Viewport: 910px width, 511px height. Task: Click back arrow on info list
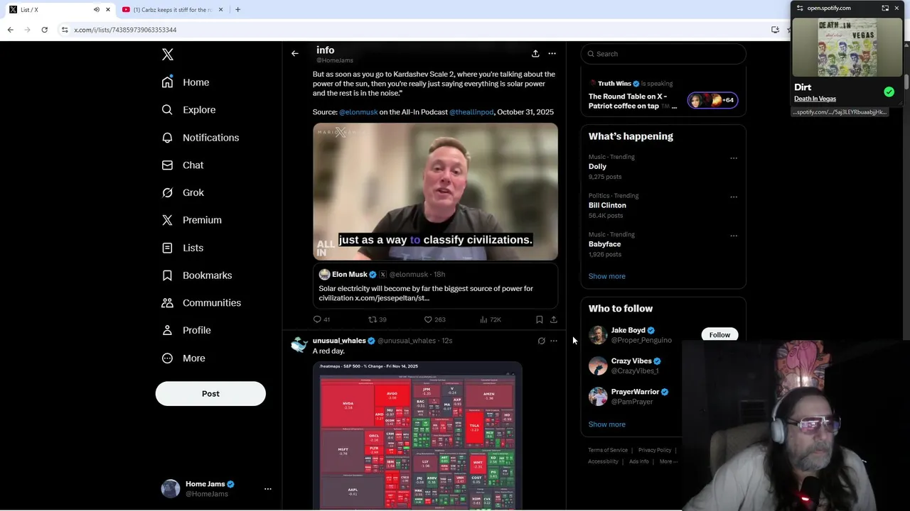click(295, 53)
